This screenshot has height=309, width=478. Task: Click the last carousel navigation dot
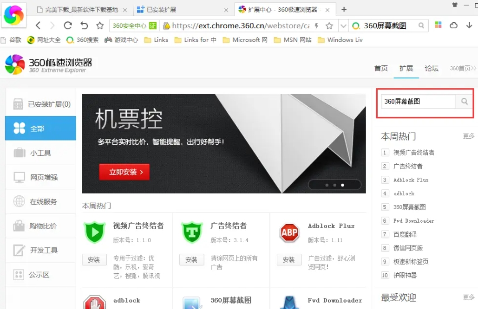pos(342,185)
